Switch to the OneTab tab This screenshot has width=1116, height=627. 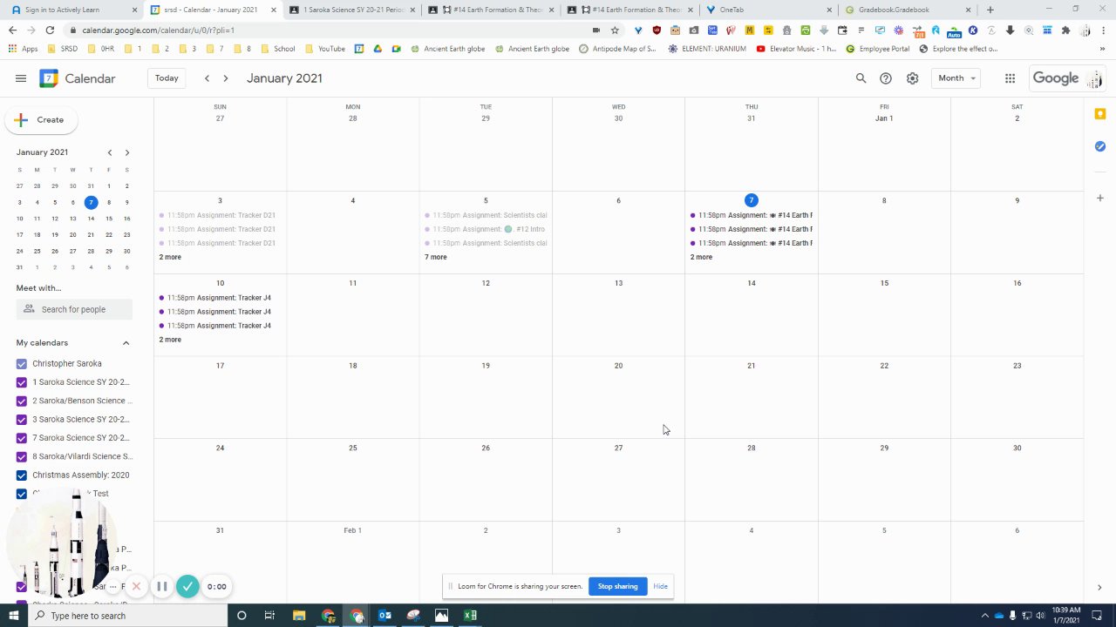769,10
